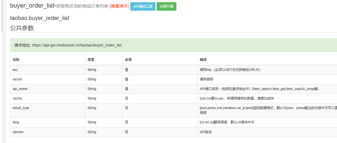
Task: Click the cache row description text
Action: 237,98
